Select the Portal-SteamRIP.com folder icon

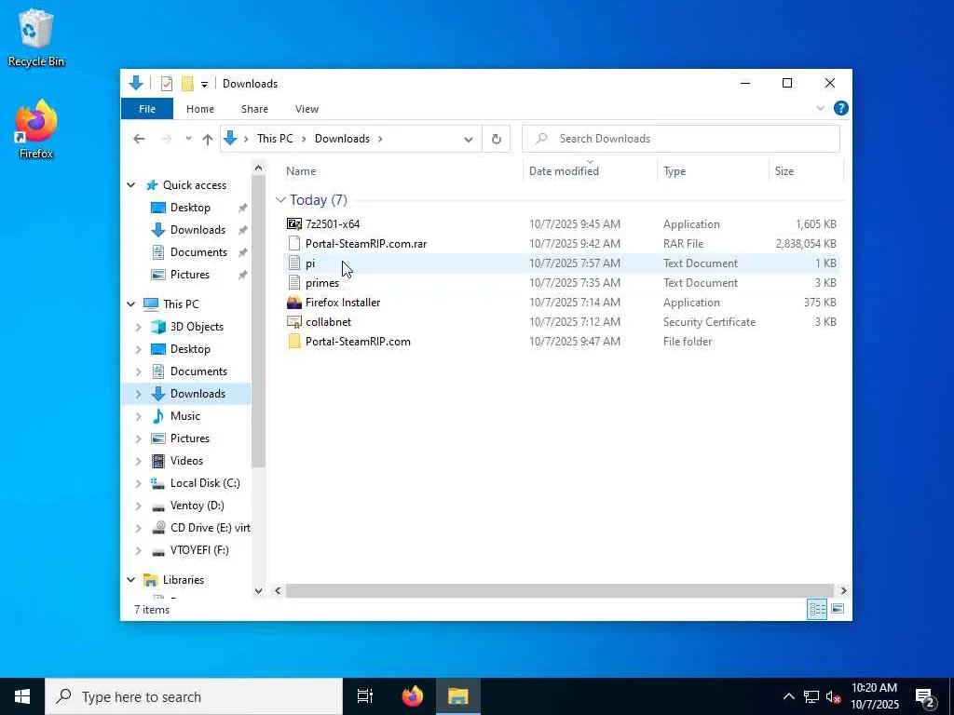tap(293, 341)
